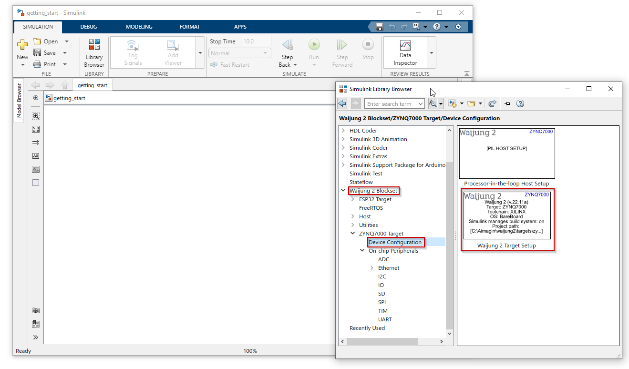Select the getting_start model tab
Screen dimensions: 629x369
coord(93,85)
